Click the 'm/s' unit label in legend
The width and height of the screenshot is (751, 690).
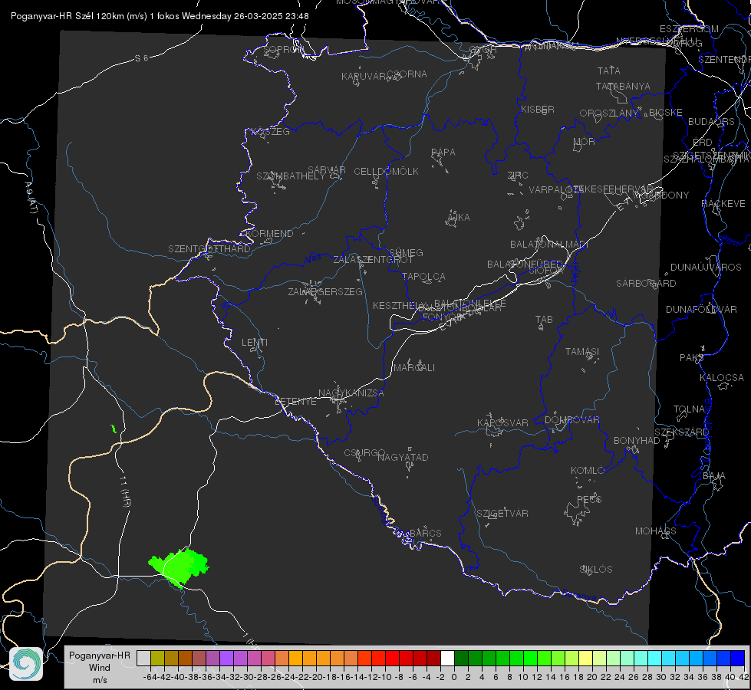[x=100, y=680]
